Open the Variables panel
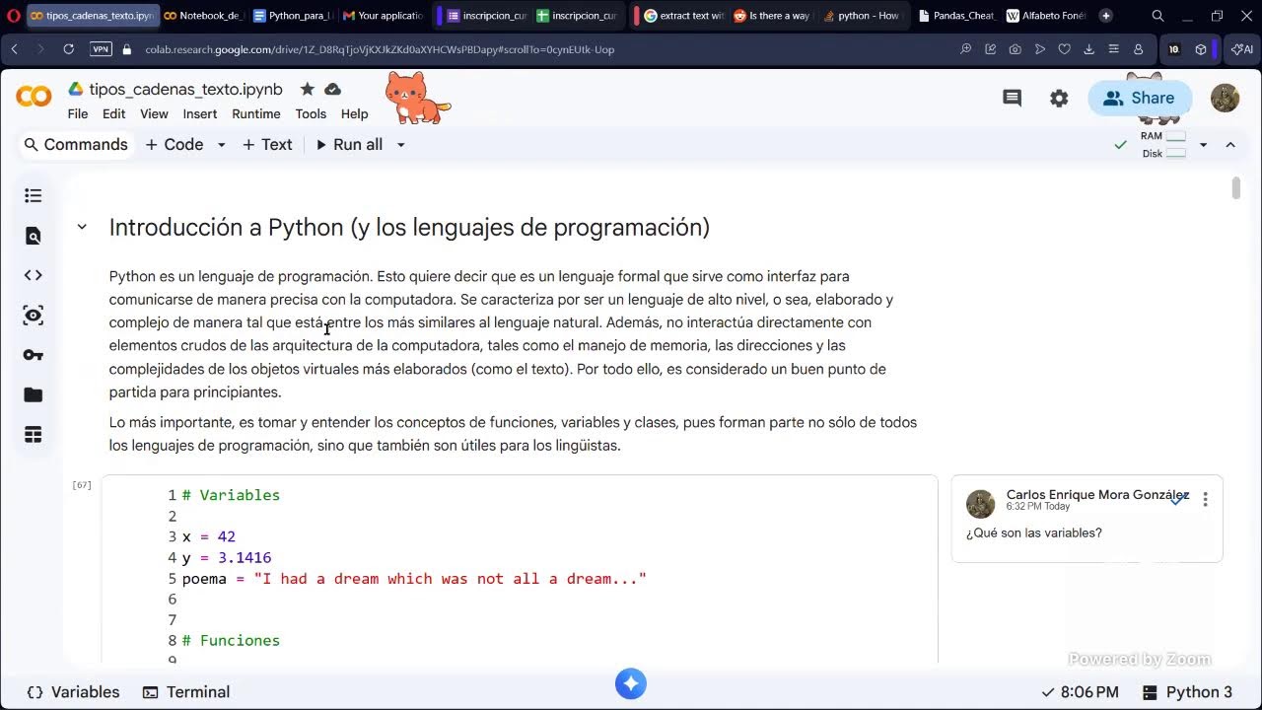 [73, 692]
